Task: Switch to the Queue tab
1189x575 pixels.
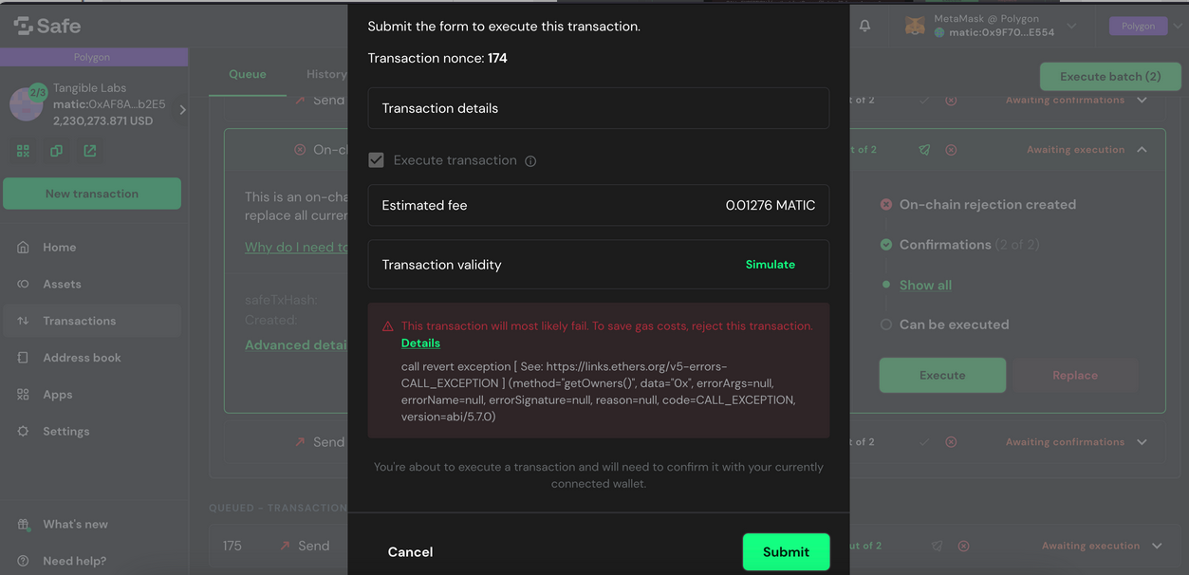Action: click(x=248, y=73)
